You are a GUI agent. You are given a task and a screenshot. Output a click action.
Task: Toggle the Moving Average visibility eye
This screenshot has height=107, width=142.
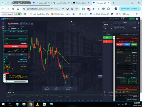pyautogui.click(x=18, y=29)
